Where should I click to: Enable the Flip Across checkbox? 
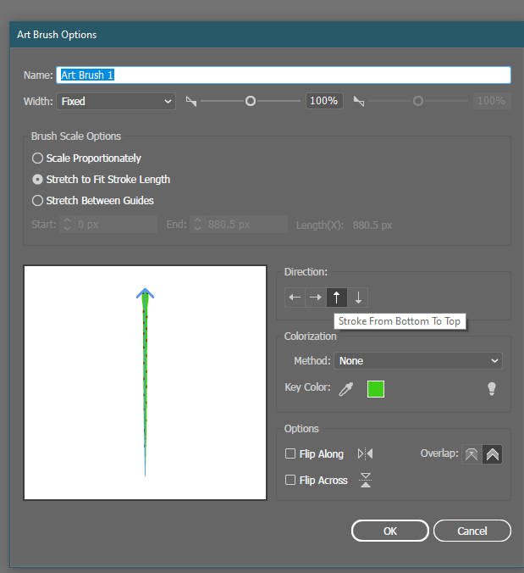290,480
